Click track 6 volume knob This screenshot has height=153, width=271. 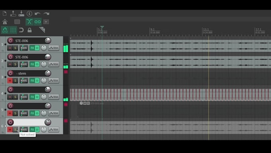coord(48,122)
